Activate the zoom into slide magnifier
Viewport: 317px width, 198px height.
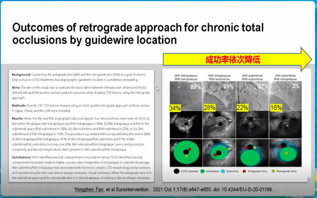pyautogui.click(x=40, y=191)
